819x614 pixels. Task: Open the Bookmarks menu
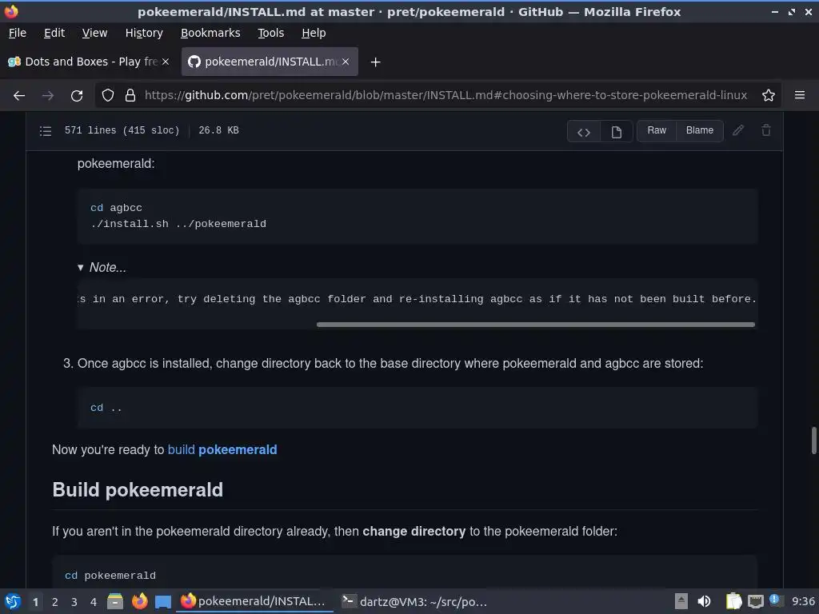coord(210,33)
